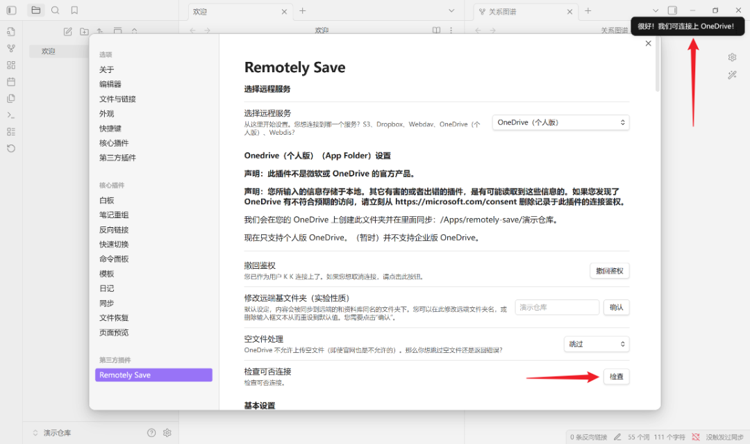The width and height of the screenshot is (750, 444).
Task: Open today's daily note icon
Action: [x=11, y=82]
